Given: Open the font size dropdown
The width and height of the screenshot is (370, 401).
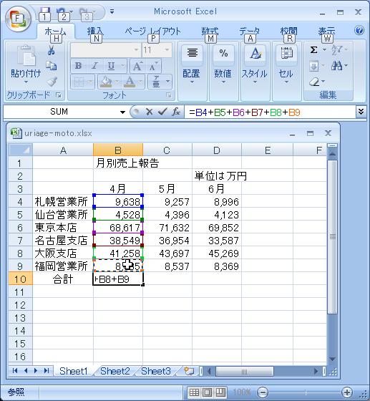Looking at the screenshot, I should pos(167,50).
